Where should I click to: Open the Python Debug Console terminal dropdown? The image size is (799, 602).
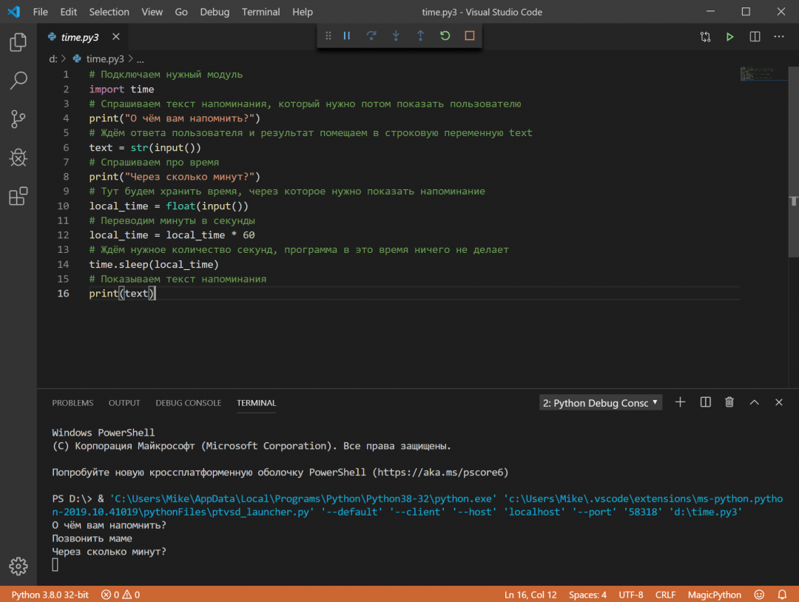[600, 403]
